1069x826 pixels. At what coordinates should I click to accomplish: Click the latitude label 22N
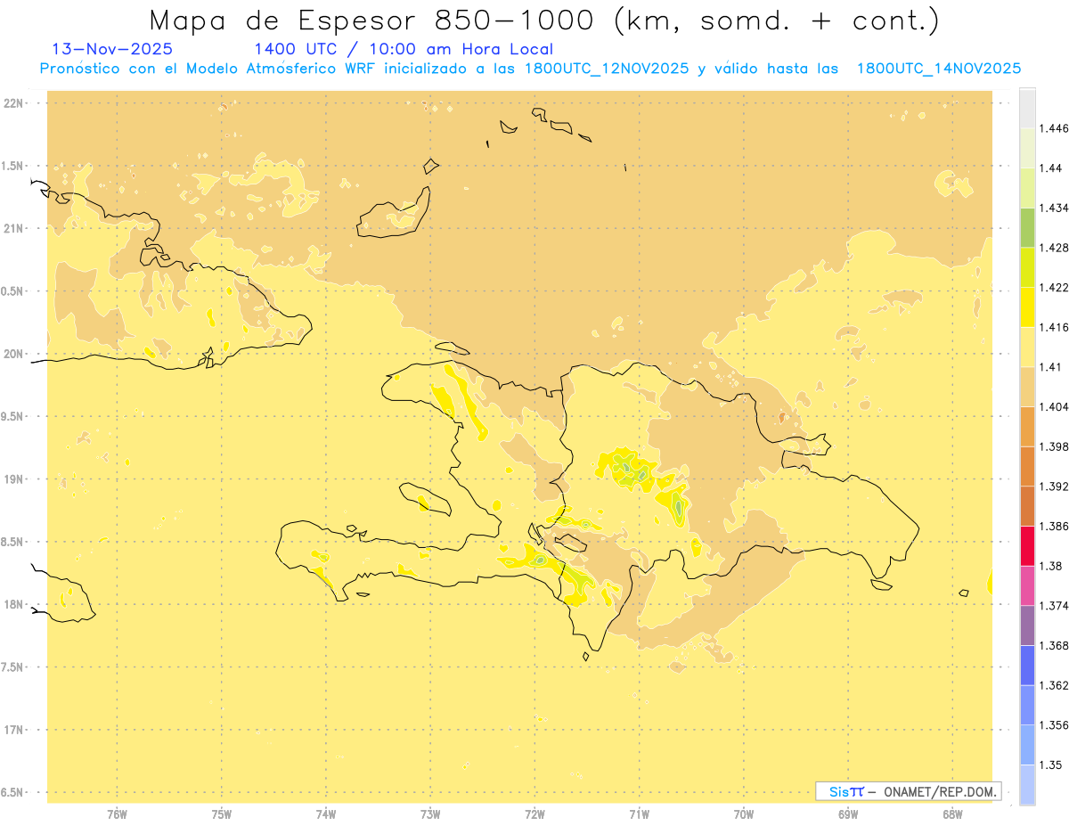tap(12, 102)
